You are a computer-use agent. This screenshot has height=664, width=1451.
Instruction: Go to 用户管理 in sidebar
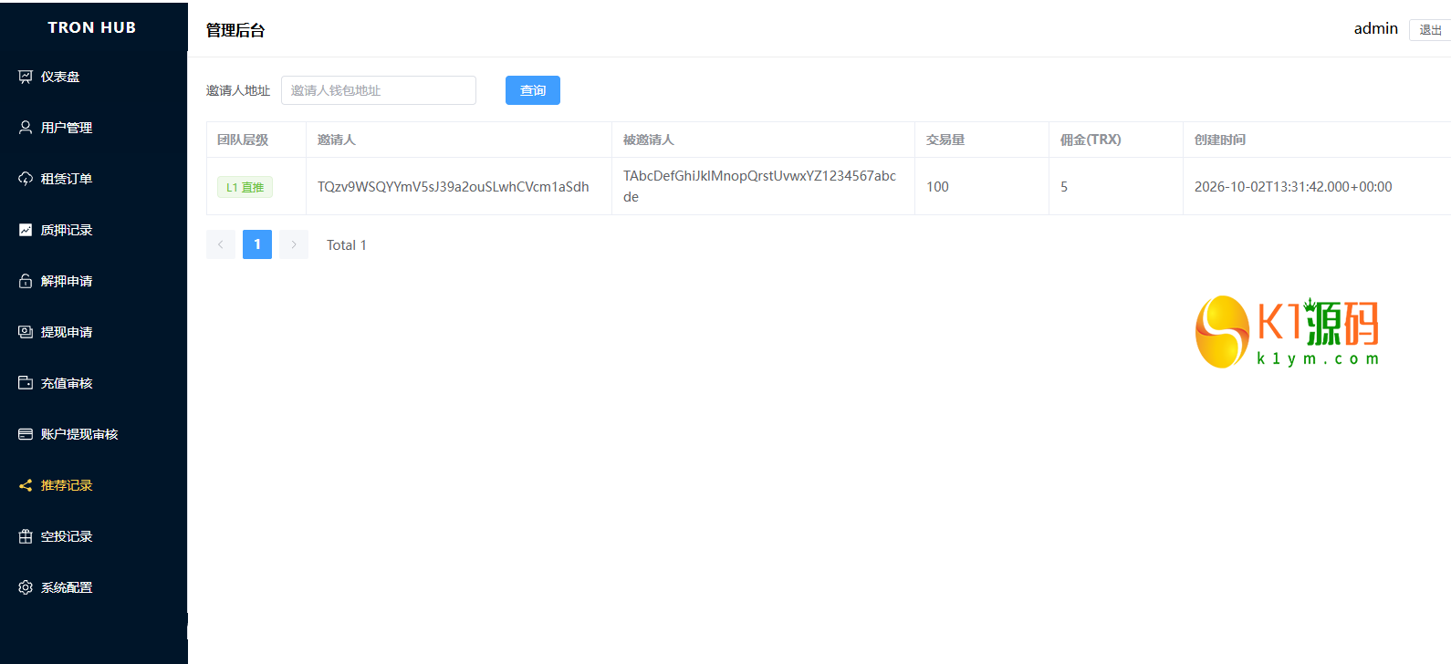click(93, 128)
